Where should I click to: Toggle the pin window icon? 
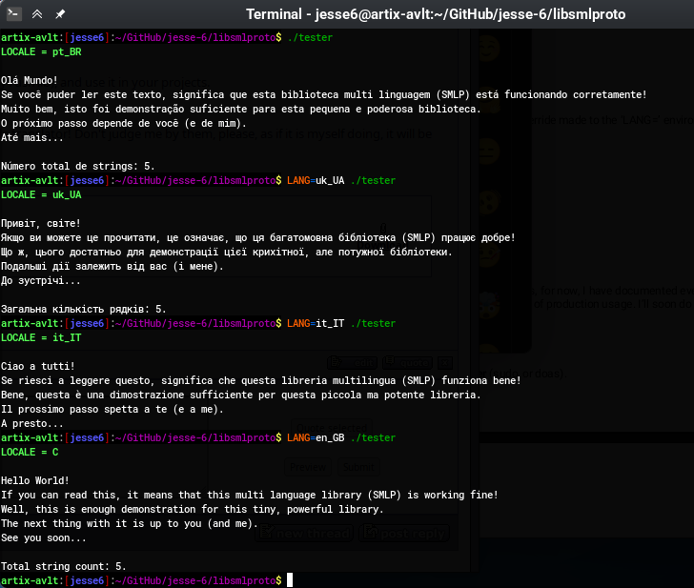click(x=60, y=14)
